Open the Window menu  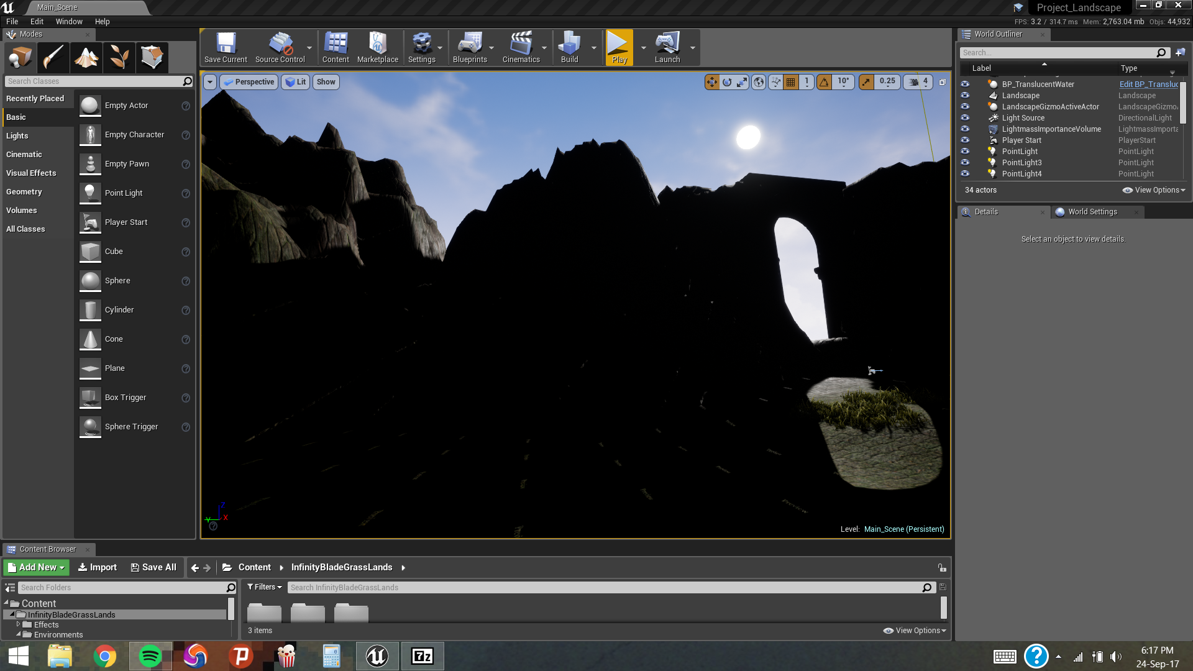tap(69, 22)
